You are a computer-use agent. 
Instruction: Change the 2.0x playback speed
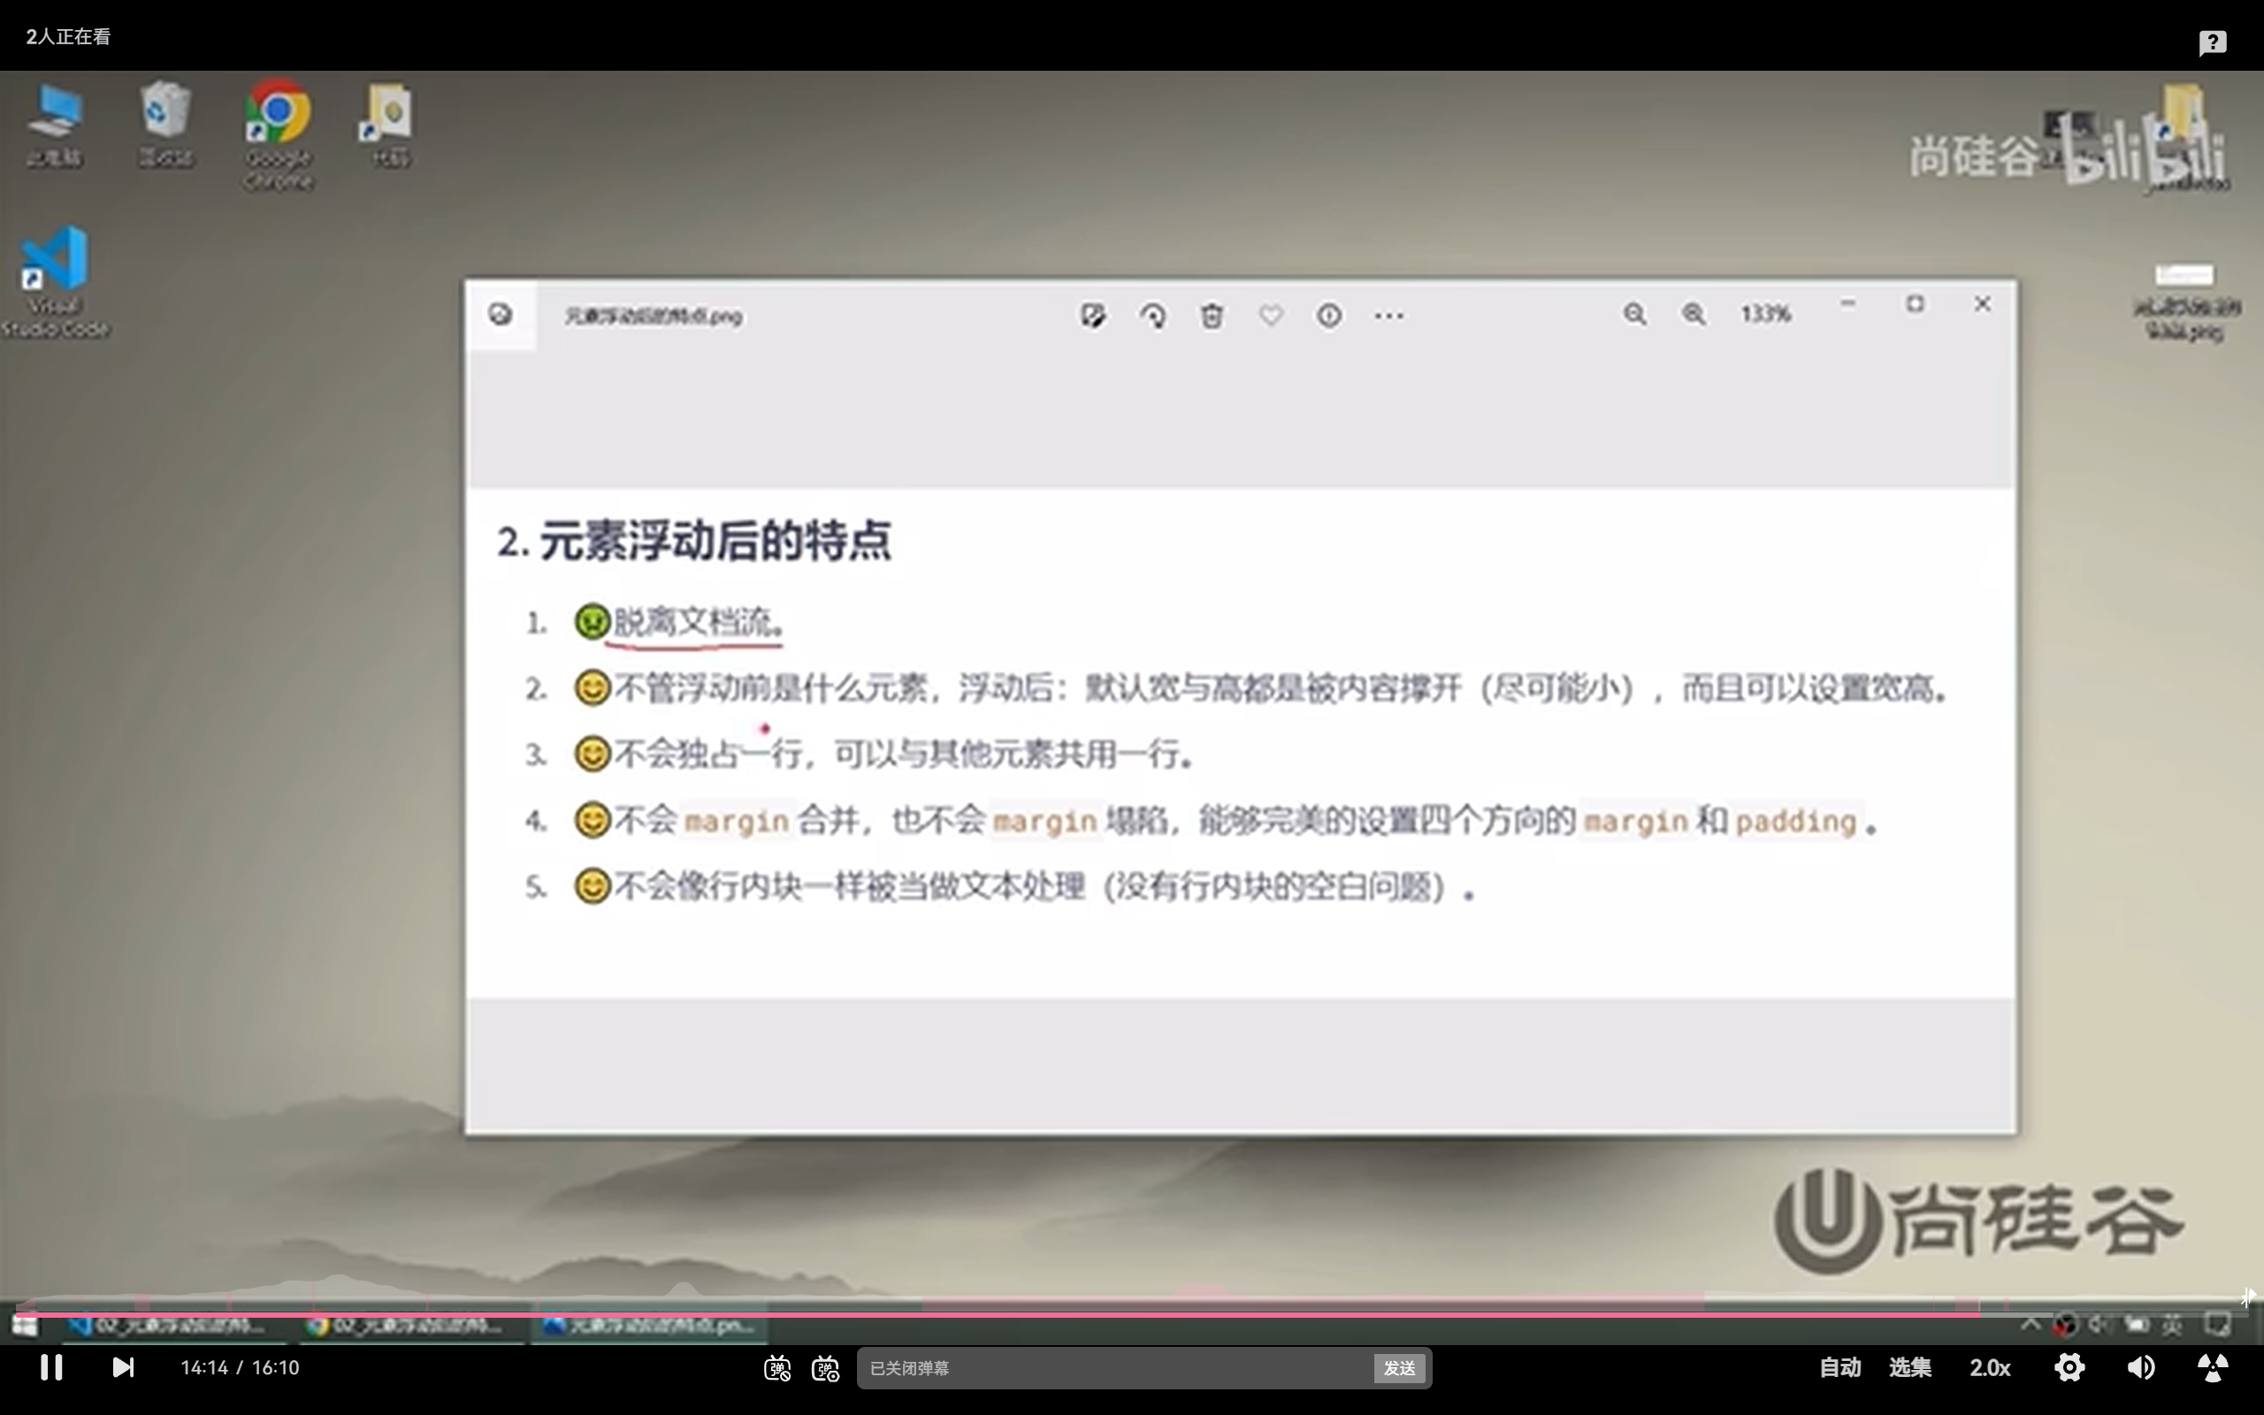click(1989, 1367)
